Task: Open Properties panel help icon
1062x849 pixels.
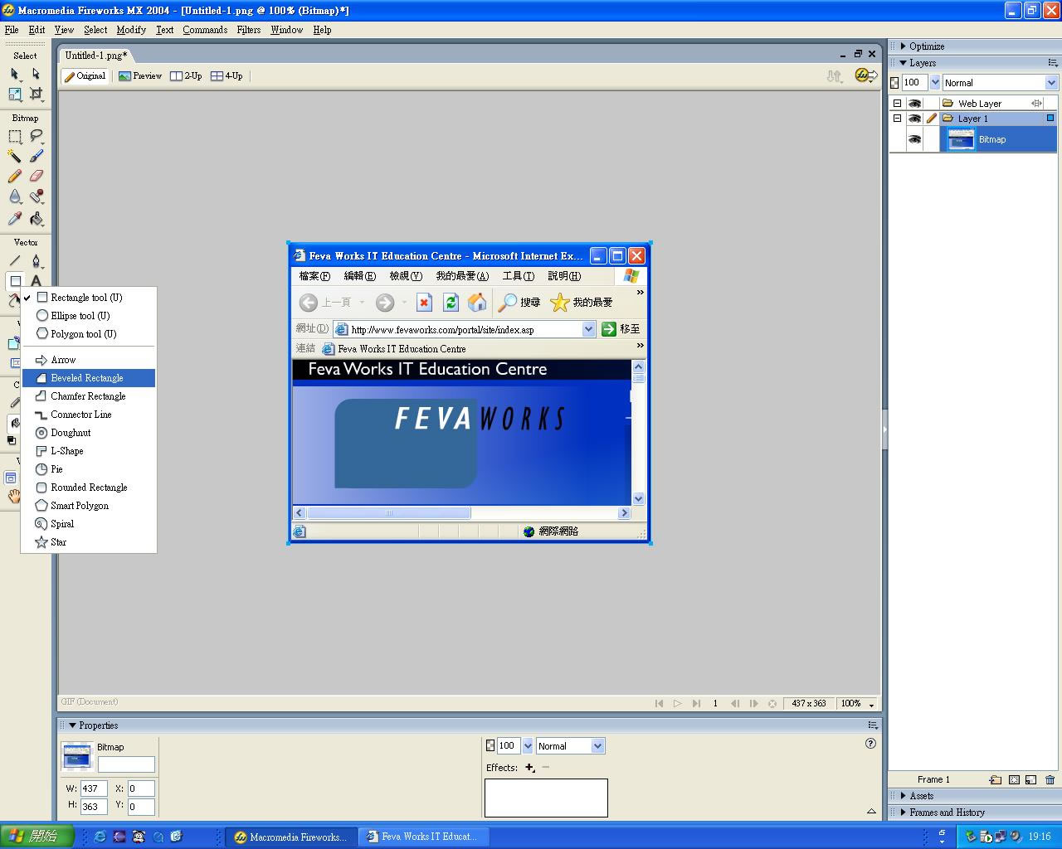Action: click(870, 743)
